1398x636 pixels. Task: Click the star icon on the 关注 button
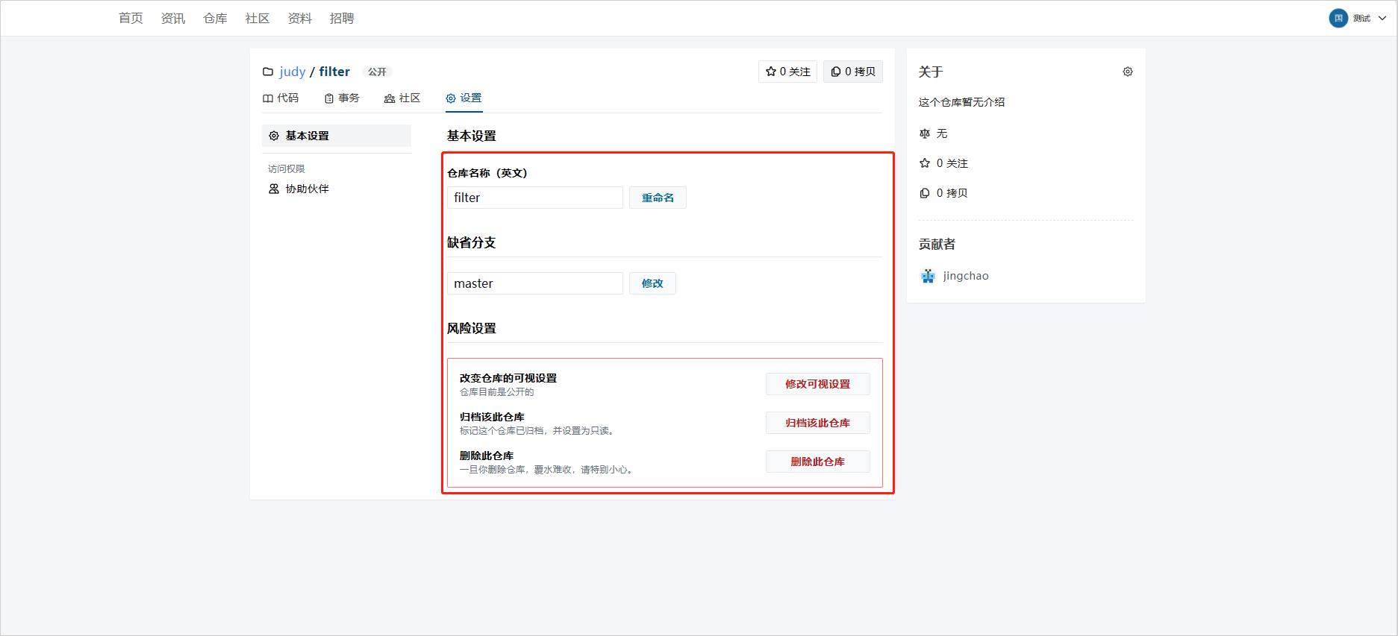771,72
